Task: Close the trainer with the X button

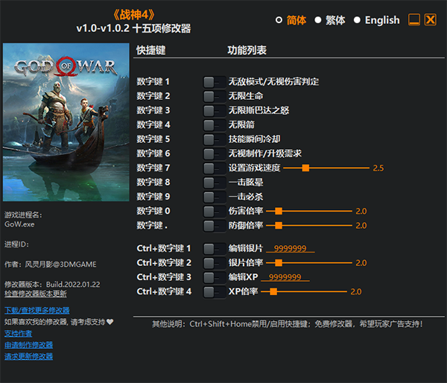Action: tap(430, 19)
